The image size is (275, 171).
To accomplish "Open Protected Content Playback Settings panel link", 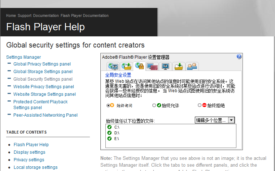I will pyautogui.click(x=40, y=104).
